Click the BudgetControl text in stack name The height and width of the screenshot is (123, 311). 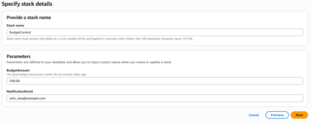pyautogui.click(x=20, y=32)
